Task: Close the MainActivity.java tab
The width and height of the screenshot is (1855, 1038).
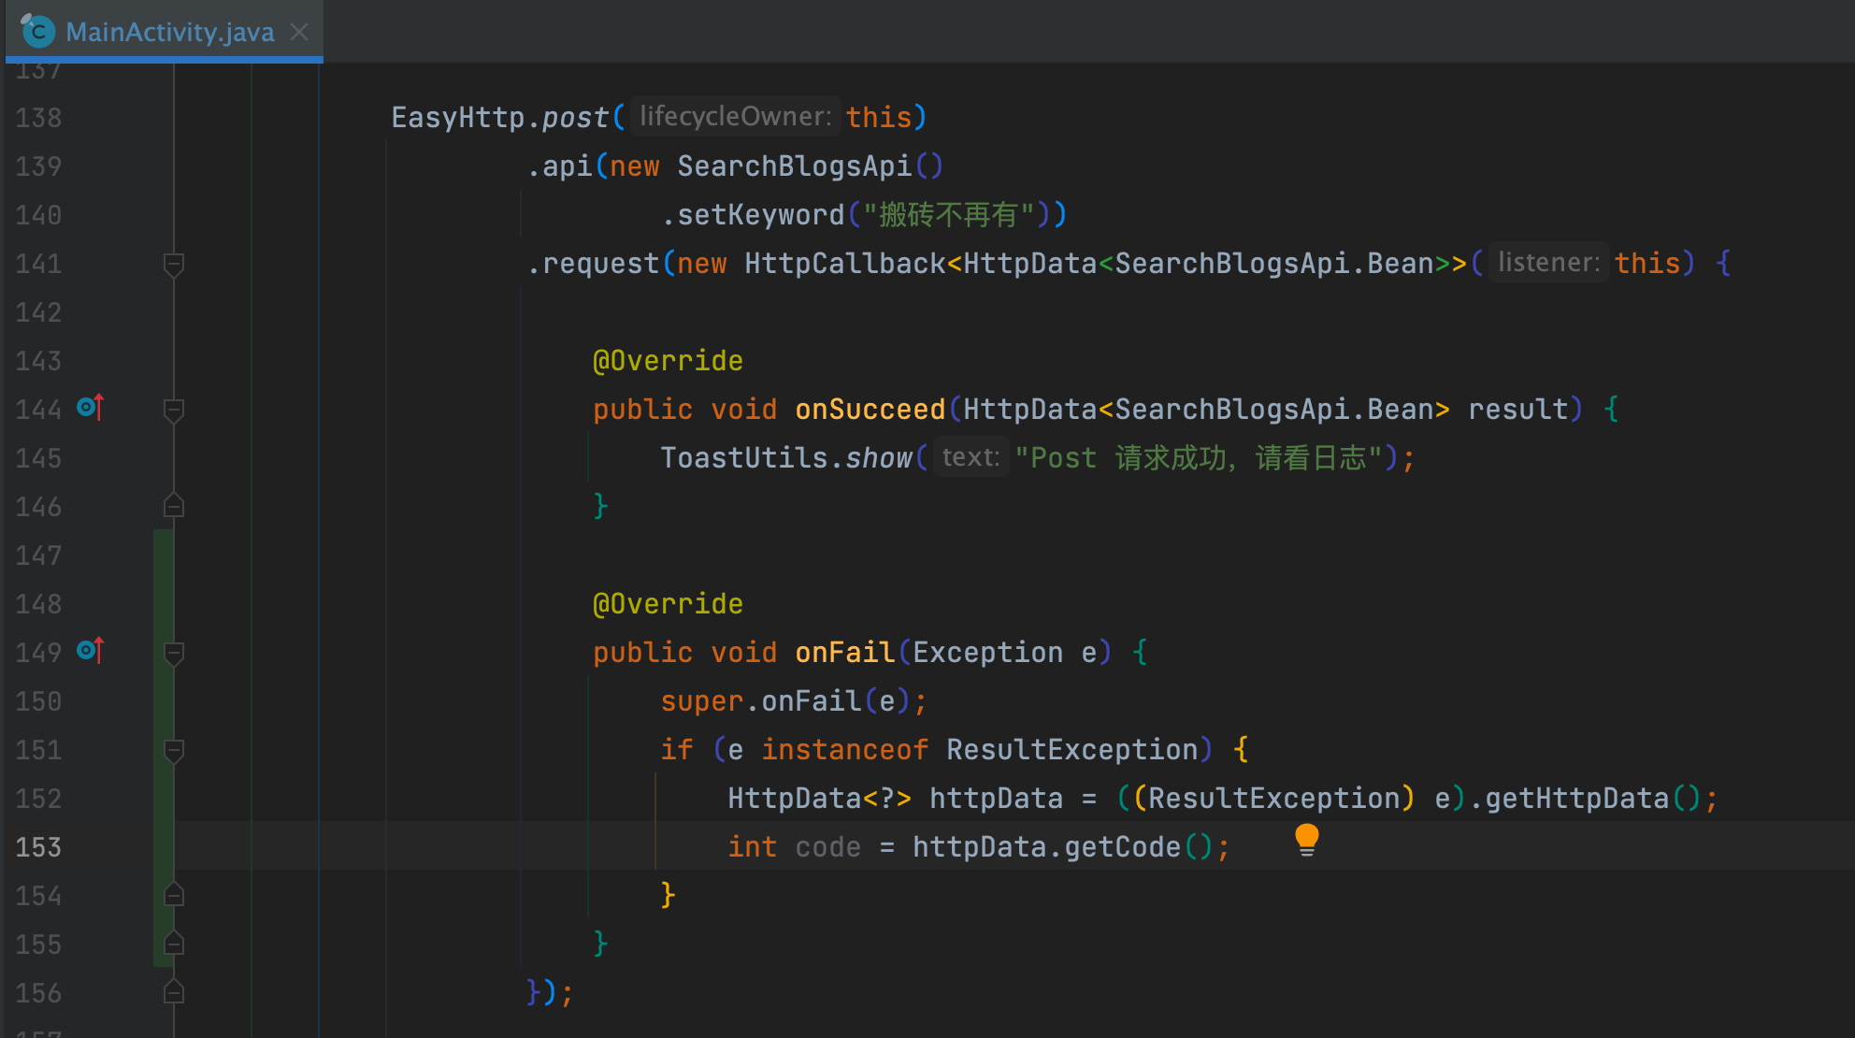Action: [298, 32]
